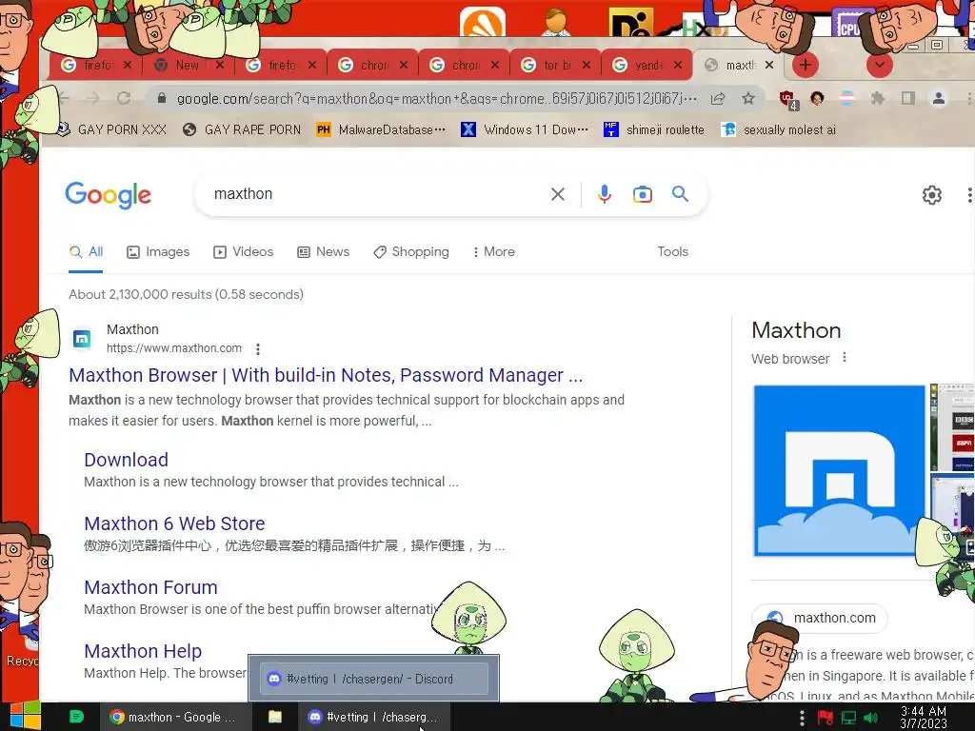The width and height of the screenshot is (975, 731).
Task: Start voice search with the microphone
Action: coord(604,194)
